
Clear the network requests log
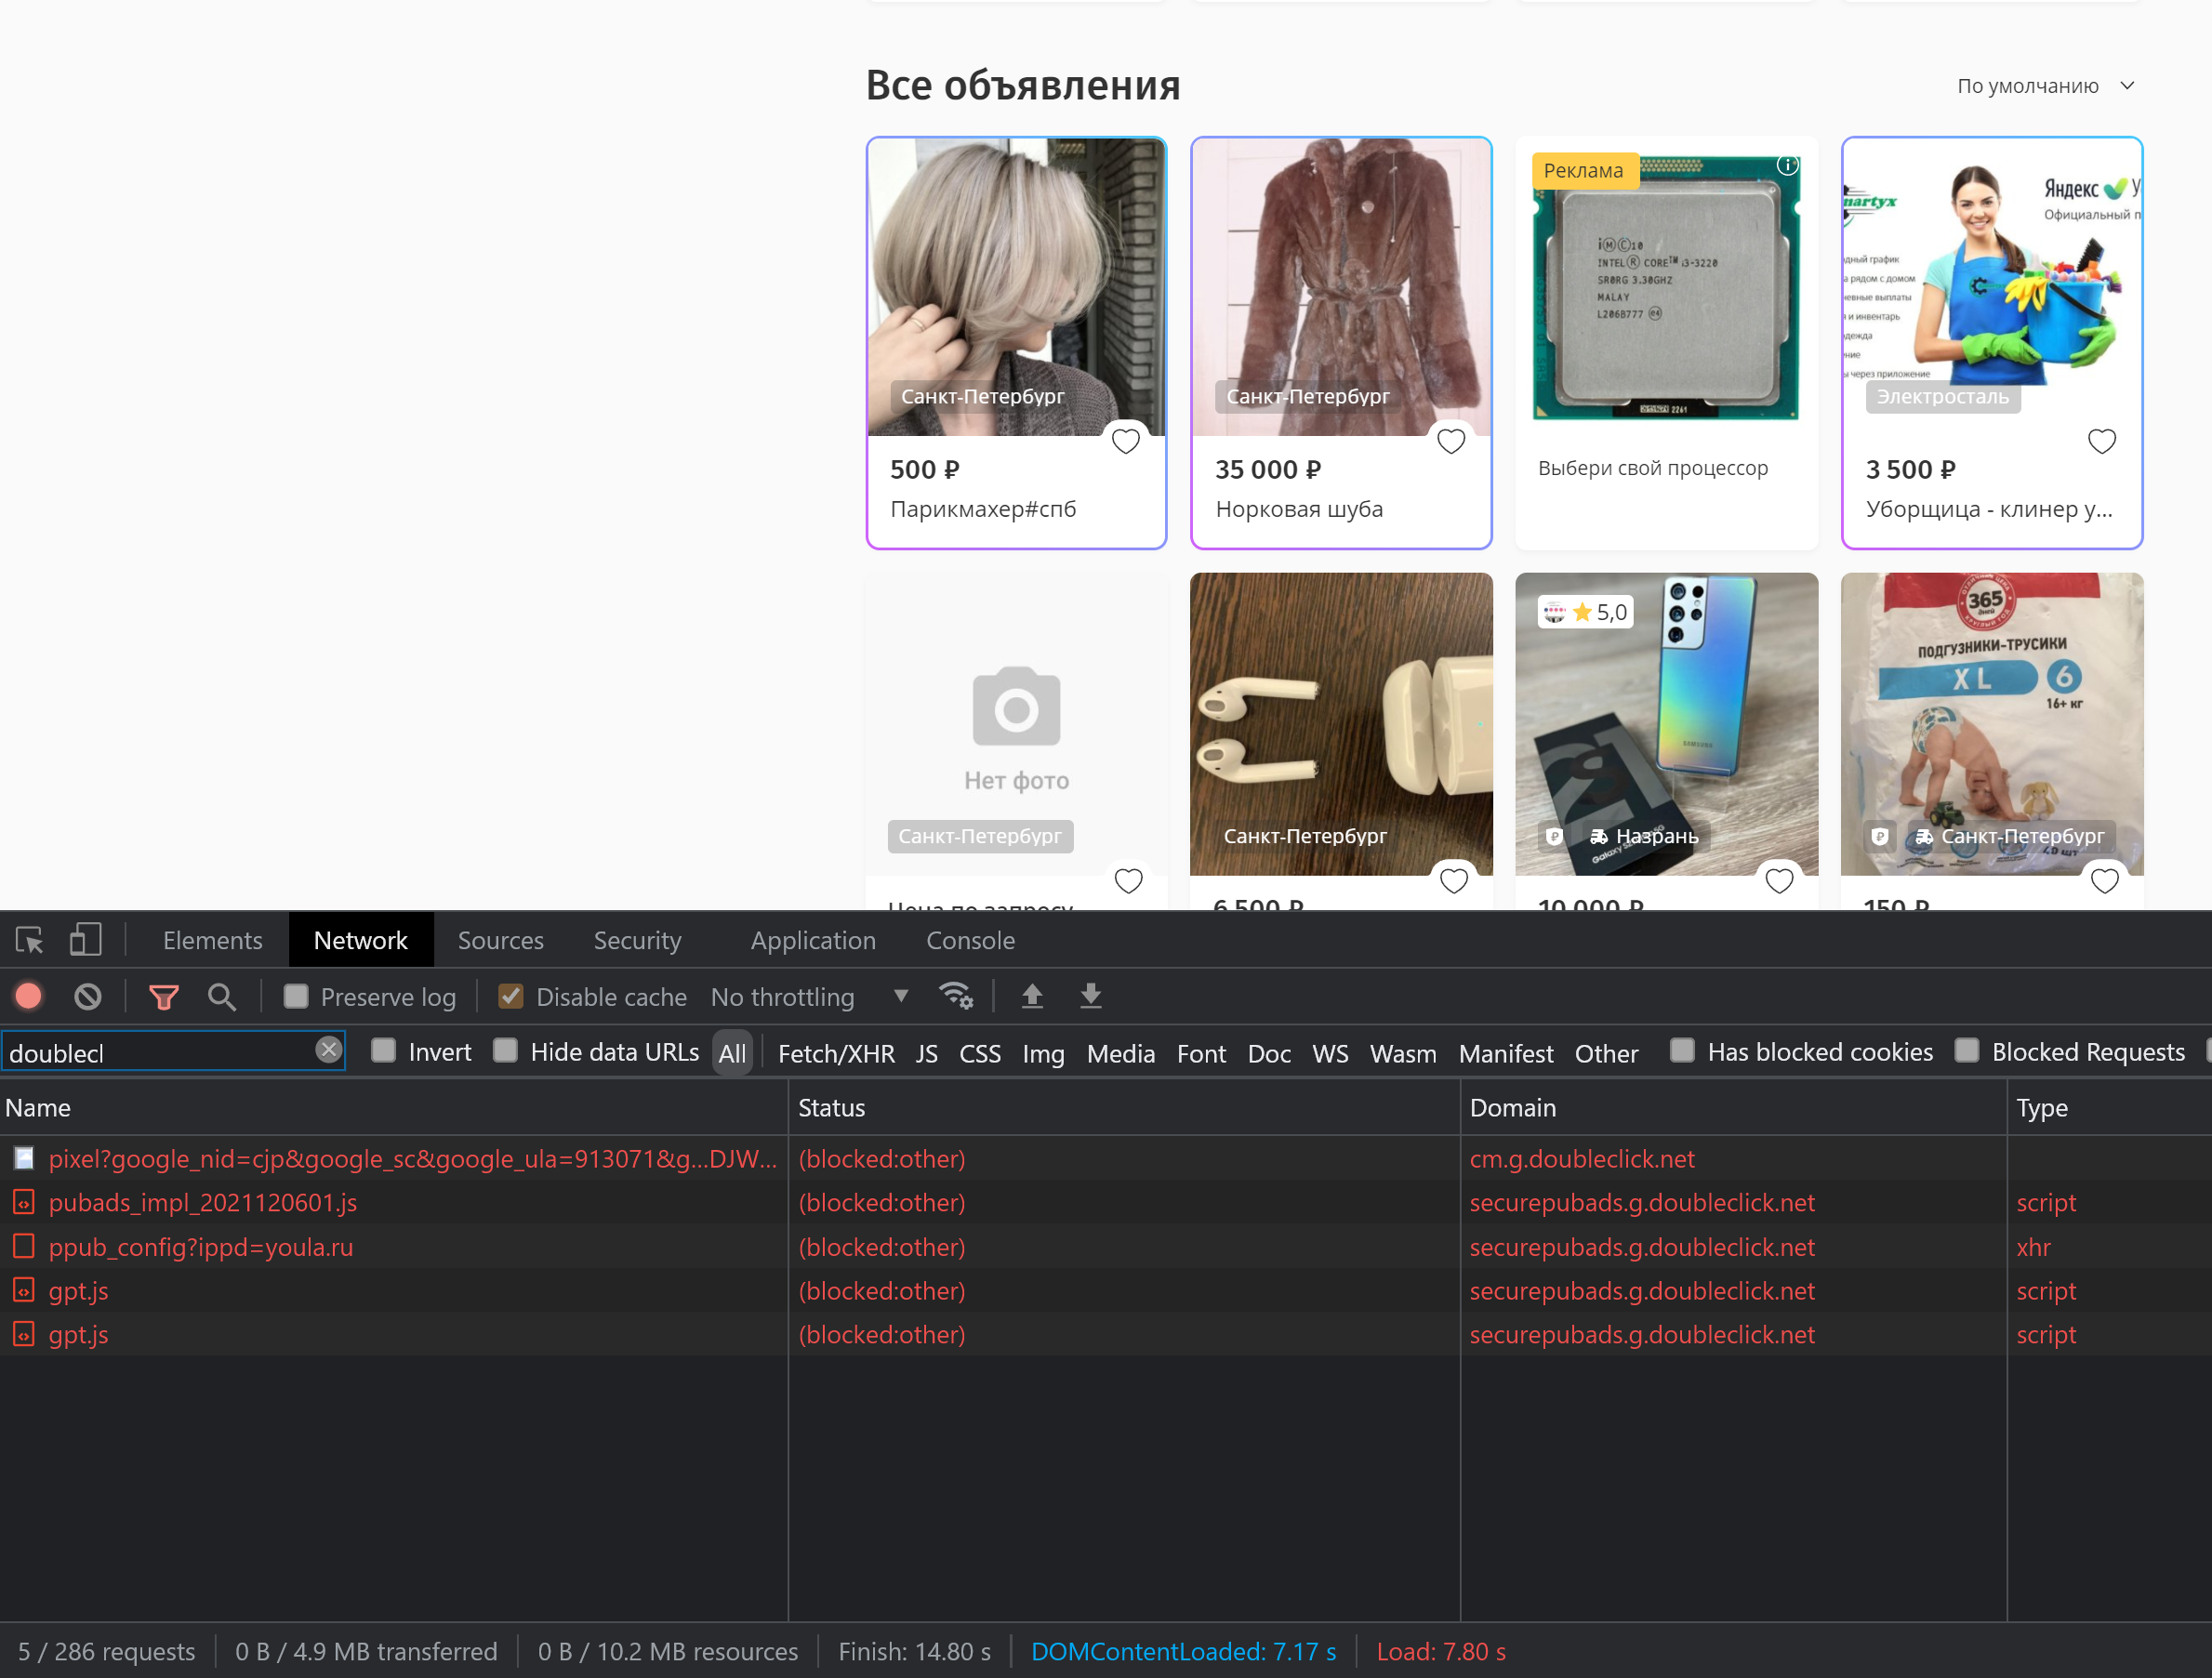[88, 997]
